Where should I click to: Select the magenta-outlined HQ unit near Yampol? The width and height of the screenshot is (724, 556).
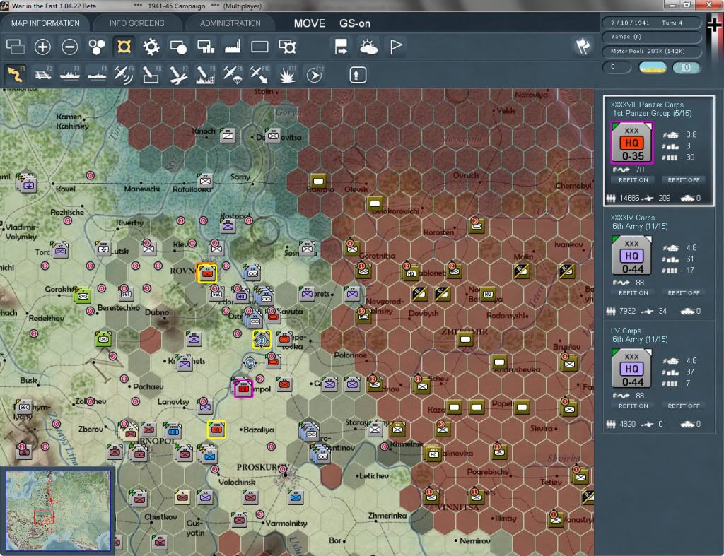tap(243, 389)
